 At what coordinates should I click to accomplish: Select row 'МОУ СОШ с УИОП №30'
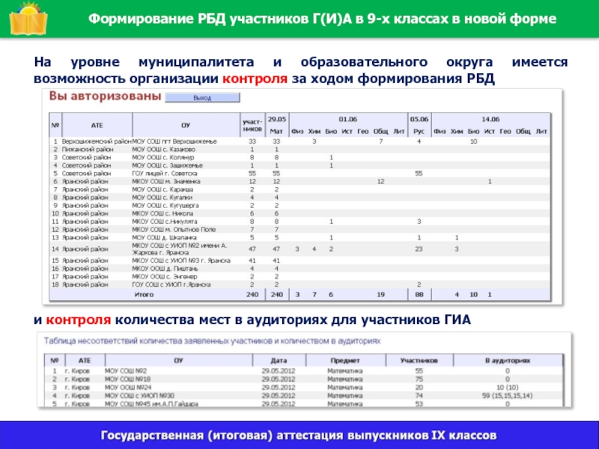coord(304,396)
